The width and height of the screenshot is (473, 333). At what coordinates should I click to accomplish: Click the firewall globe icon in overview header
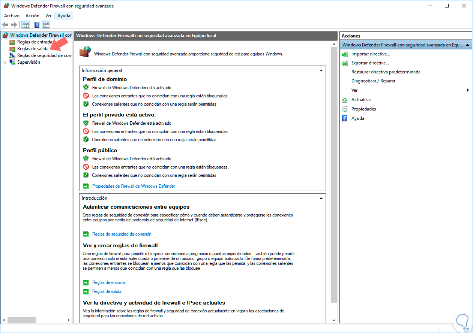pyautogui.click(x=86, y=52)
